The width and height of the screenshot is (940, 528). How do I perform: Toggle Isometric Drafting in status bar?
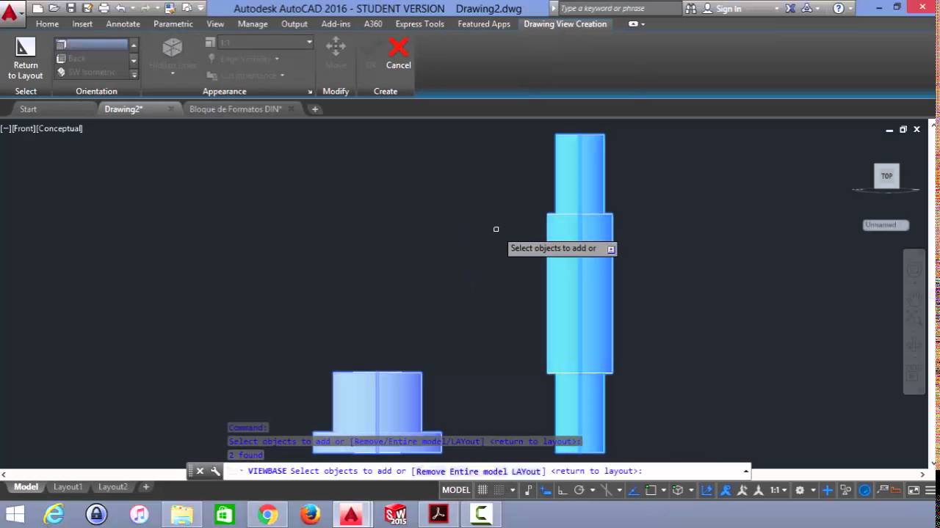[x=607, y=490]
